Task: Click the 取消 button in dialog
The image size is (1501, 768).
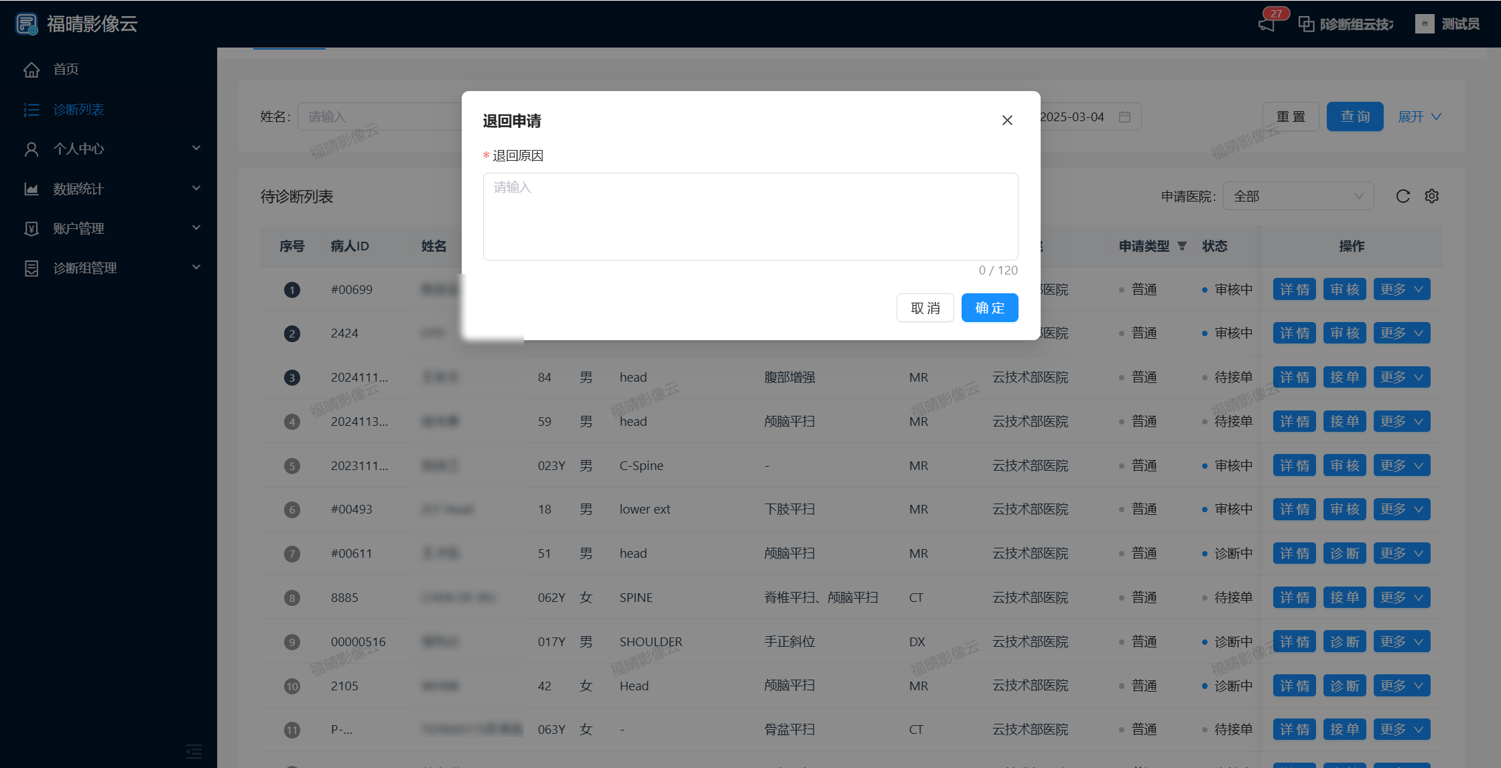Action: pos(925,308)
